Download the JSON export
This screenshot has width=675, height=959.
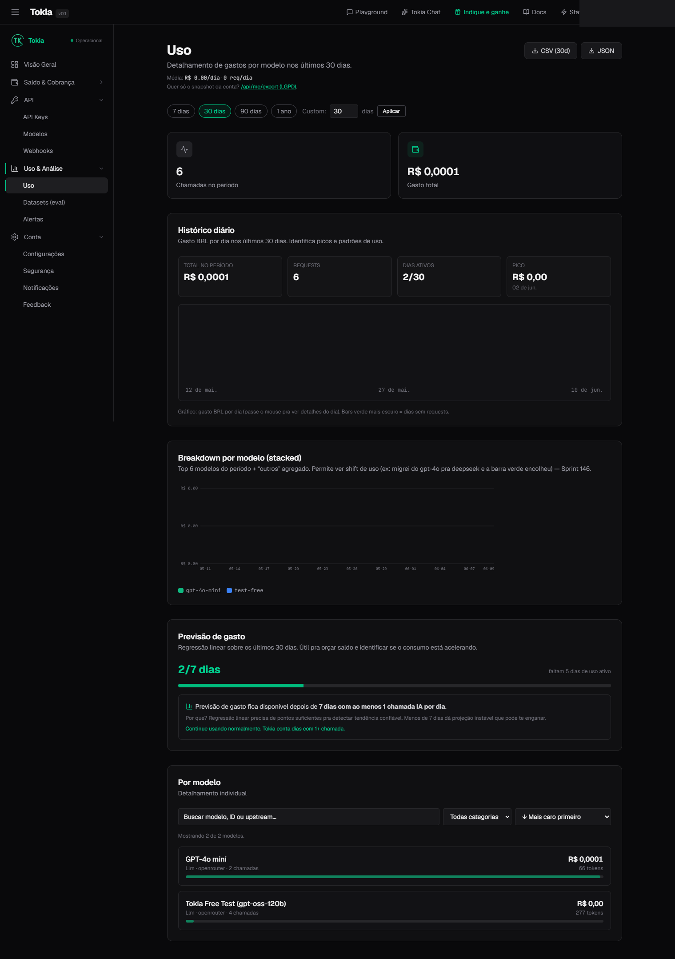(601, 51)
